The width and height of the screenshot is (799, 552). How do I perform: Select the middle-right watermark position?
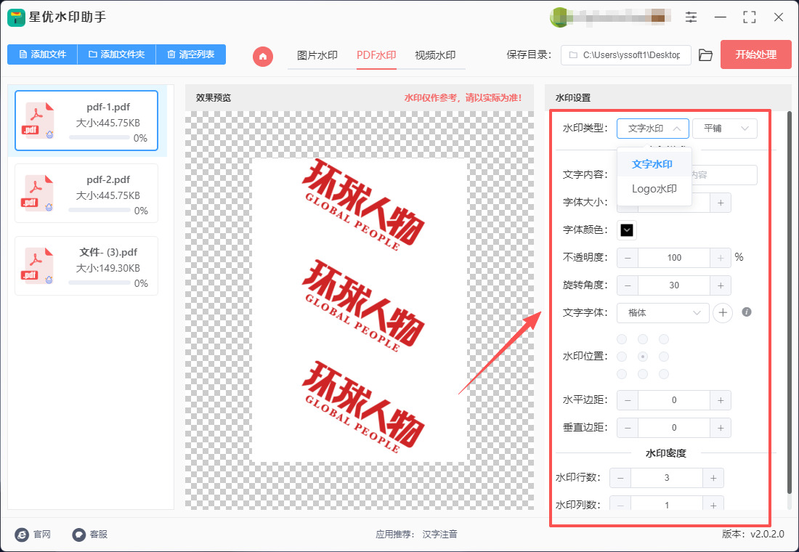663,357
